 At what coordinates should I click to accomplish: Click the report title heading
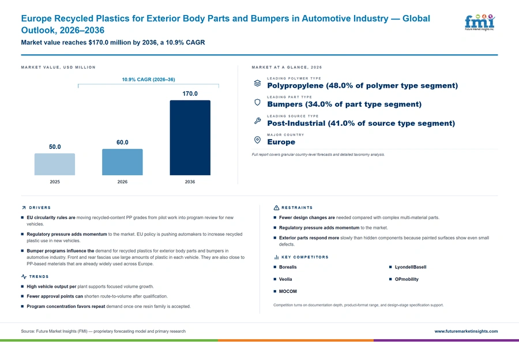point(225,24)
